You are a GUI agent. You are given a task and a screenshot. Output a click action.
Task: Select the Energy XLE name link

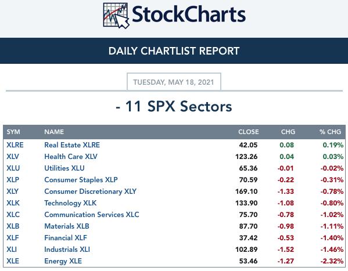[63, 261]
